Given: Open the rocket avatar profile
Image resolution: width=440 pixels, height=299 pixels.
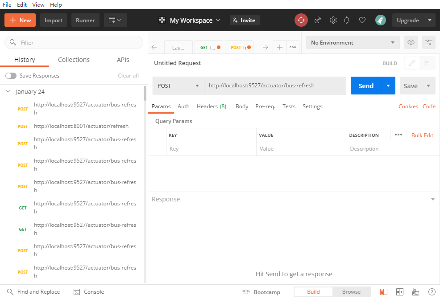Looking at the screenshot, I should [x=381, y=20].
